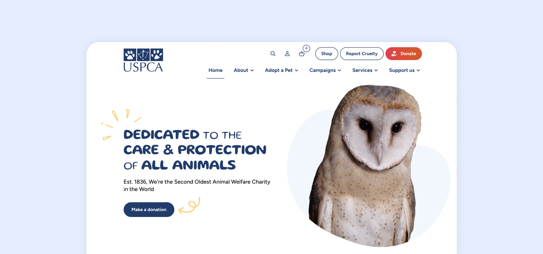Open the Support us dropdown
The height and width of the screenshot is (254, 543).
tap(404, 70)
